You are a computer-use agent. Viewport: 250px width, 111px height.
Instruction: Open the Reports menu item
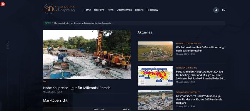pos(139,10)
